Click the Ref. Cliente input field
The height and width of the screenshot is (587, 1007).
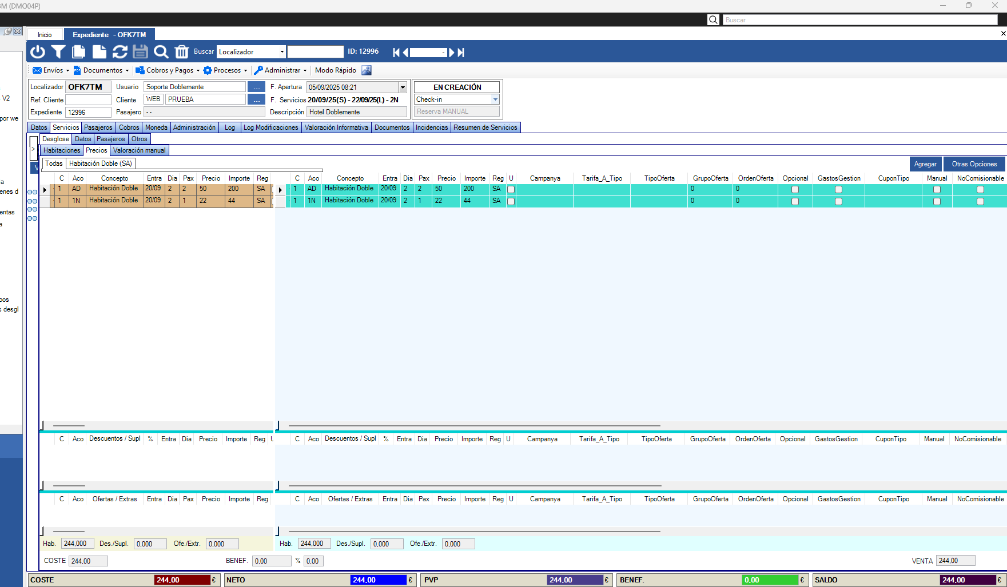pos(88,99)
